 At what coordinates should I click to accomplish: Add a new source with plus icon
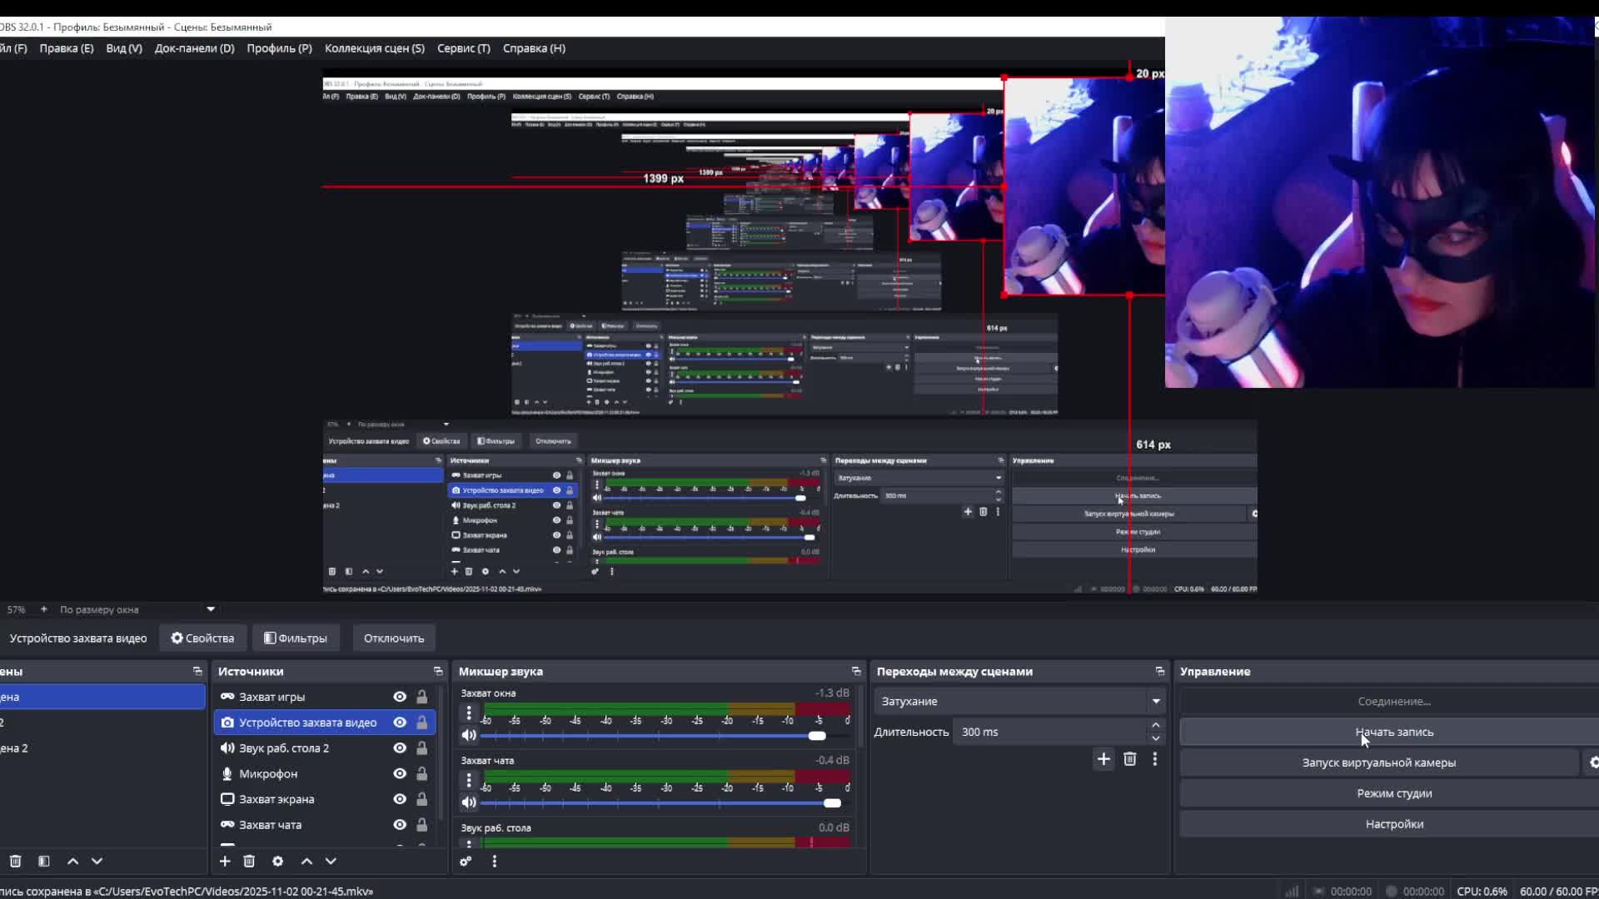[225, 862]
